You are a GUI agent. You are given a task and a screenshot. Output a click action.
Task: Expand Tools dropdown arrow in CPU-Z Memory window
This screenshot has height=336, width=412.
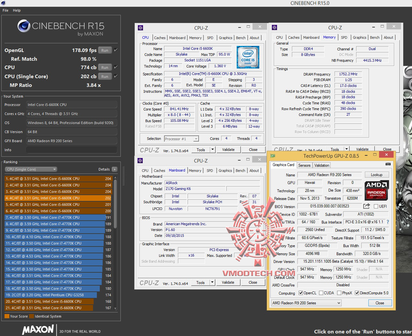(346, 149)
